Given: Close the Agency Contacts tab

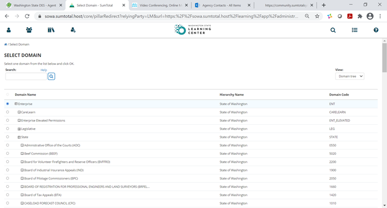Looking at the screenshot, I should click(249, 5).
